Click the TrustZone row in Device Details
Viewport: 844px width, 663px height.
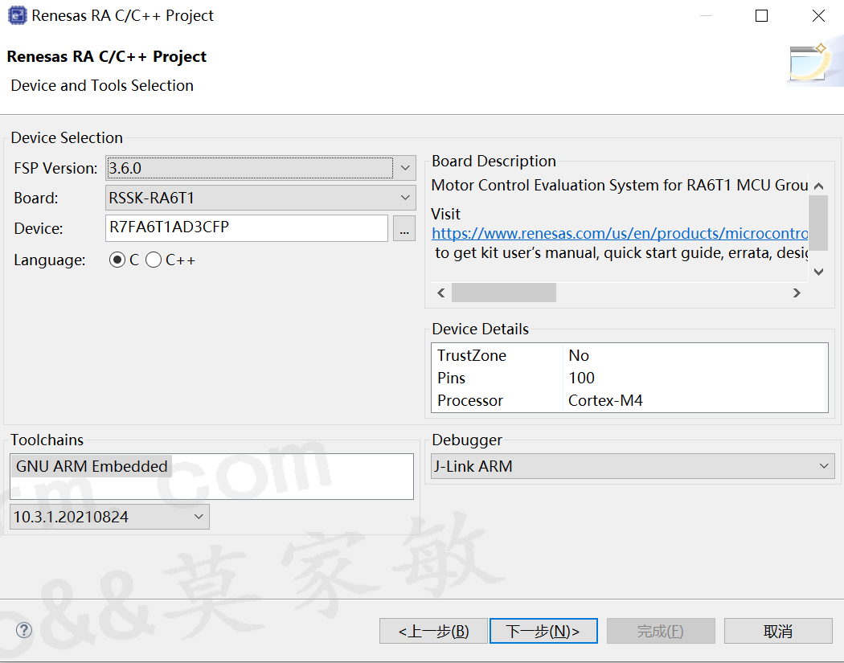click(x=629, y=355)
